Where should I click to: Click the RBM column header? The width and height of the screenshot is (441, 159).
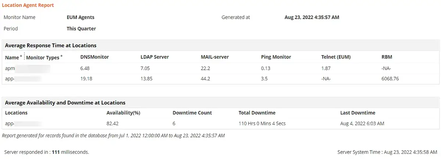pos(387,57)
